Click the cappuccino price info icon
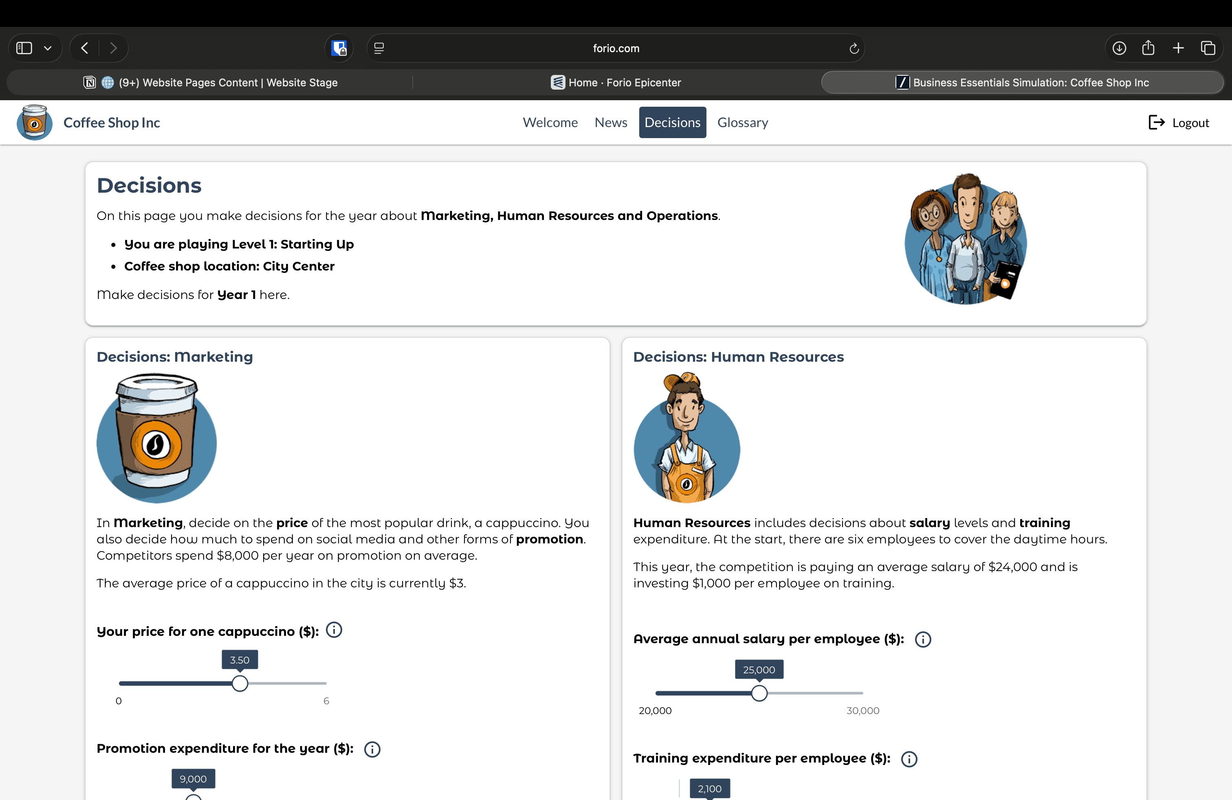Screen dimensions: 1232x800 334,630
